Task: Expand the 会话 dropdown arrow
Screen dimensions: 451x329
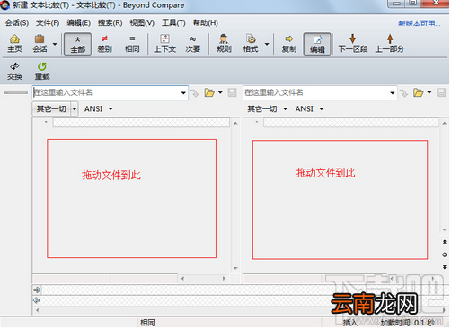Action: 55,44
